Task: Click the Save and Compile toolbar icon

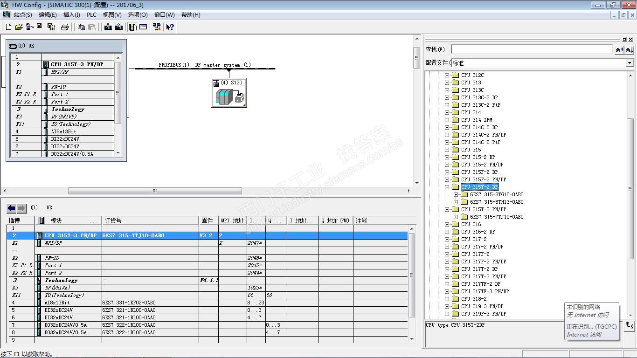Action: pos(51,27)
